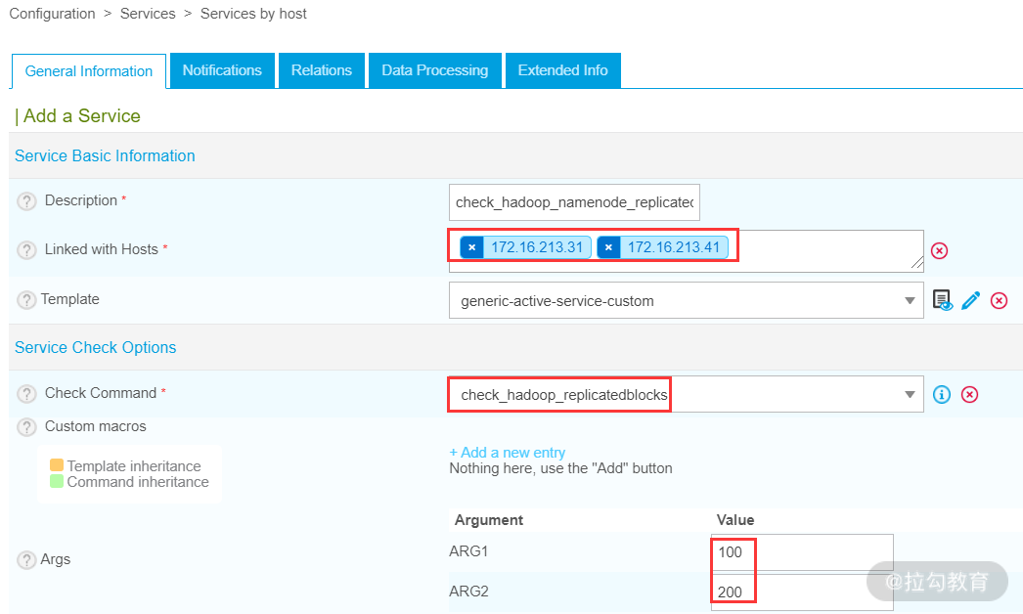Image resolution: width=1023 pixels, height=614 pixels.
Task: Click the 'ARG1' label
Action: click(468, 551)
